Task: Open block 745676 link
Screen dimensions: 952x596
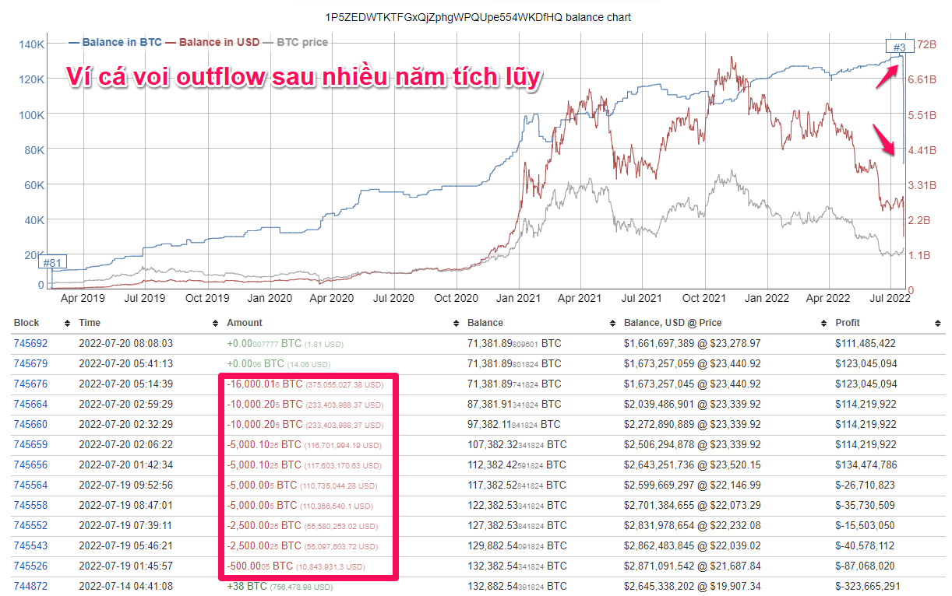Action: coord(30,384)
